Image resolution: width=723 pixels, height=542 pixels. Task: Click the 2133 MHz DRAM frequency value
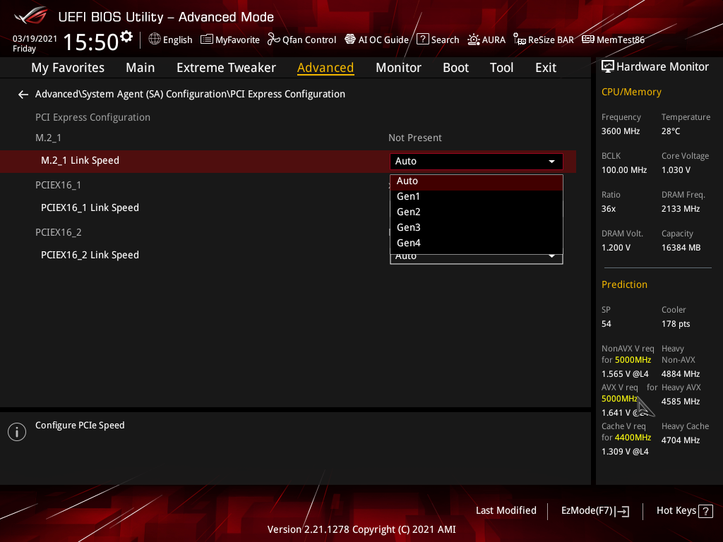[681, 209]
